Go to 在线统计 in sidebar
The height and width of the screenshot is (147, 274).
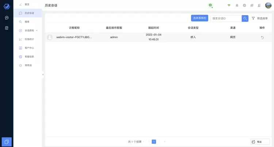29,39
